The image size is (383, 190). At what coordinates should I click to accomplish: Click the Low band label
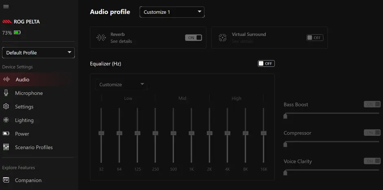[128, 98]
